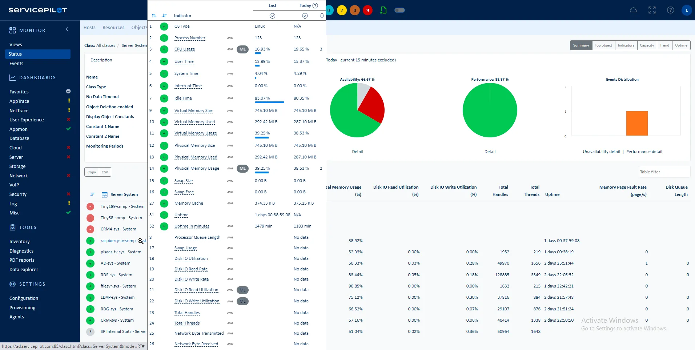This screenshot has width=695, height=350.
Task: Click the help question mark next to Today
Action: pos(315,5)
